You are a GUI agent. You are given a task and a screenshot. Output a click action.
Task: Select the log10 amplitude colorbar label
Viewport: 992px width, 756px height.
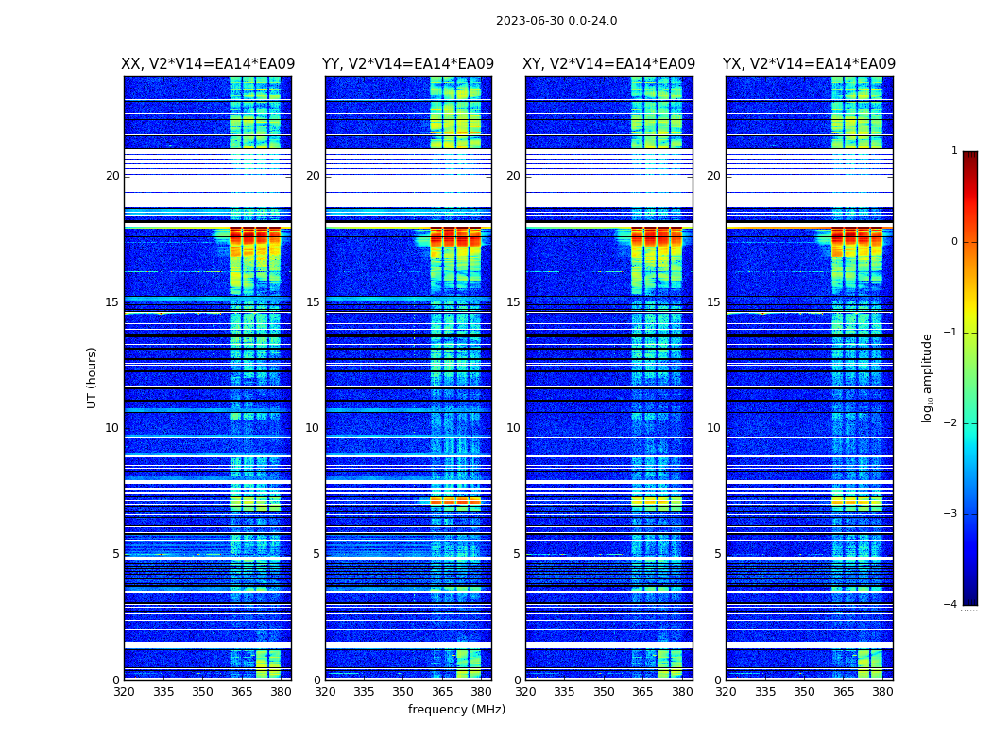(928, 377)
